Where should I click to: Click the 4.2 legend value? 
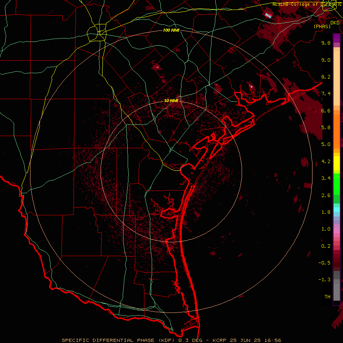pos(326,162)
